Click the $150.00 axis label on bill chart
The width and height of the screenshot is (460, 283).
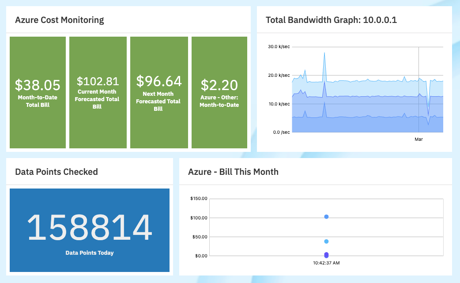click(199, 199)
